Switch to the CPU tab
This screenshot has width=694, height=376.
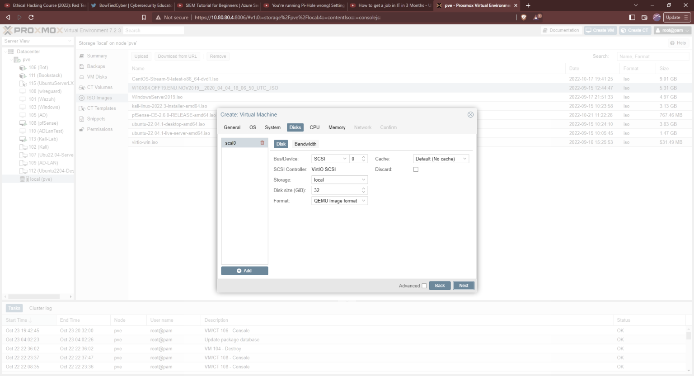pos(314,127)
